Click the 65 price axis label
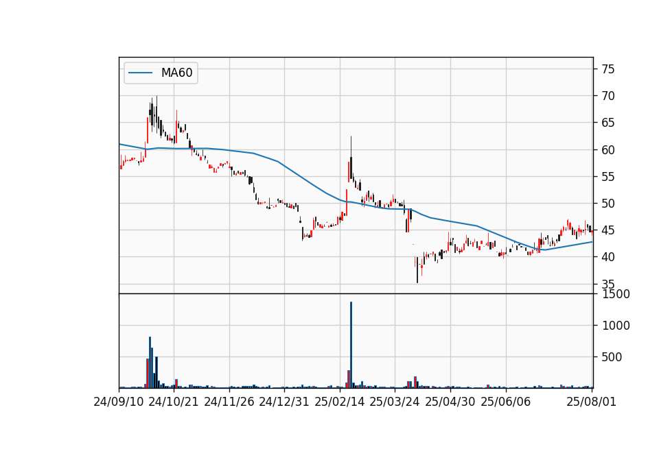Image resolution: width=659 pixels, height=473 pixels. (608, 123)
